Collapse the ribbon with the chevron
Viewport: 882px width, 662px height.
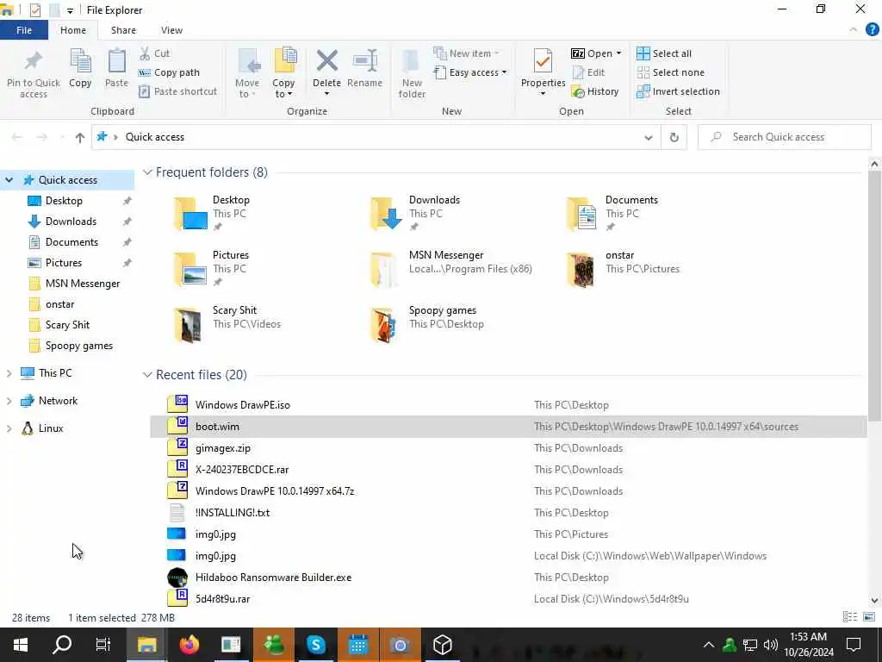point(854,30)
